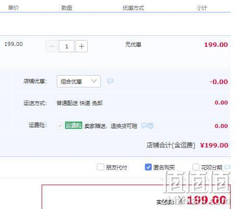
Task: Click the minus quantity button
Action: [x=52, y=46]
